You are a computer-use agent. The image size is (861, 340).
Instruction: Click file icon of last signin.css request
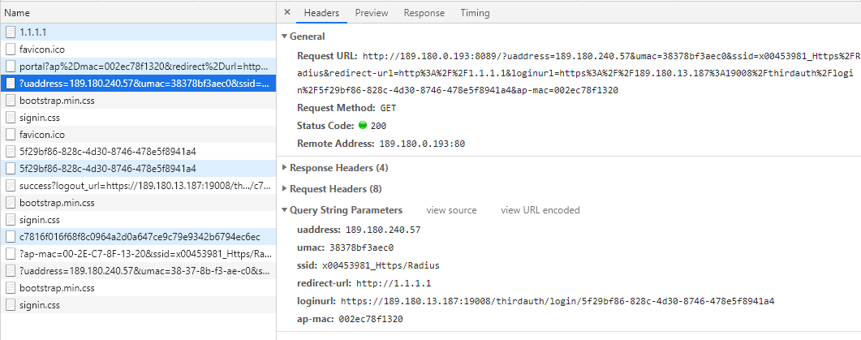(x=10, y=304)
